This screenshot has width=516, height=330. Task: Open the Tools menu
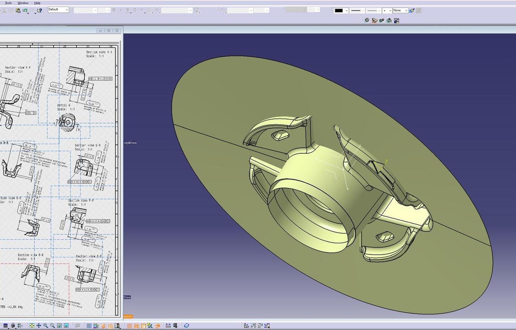8,3
